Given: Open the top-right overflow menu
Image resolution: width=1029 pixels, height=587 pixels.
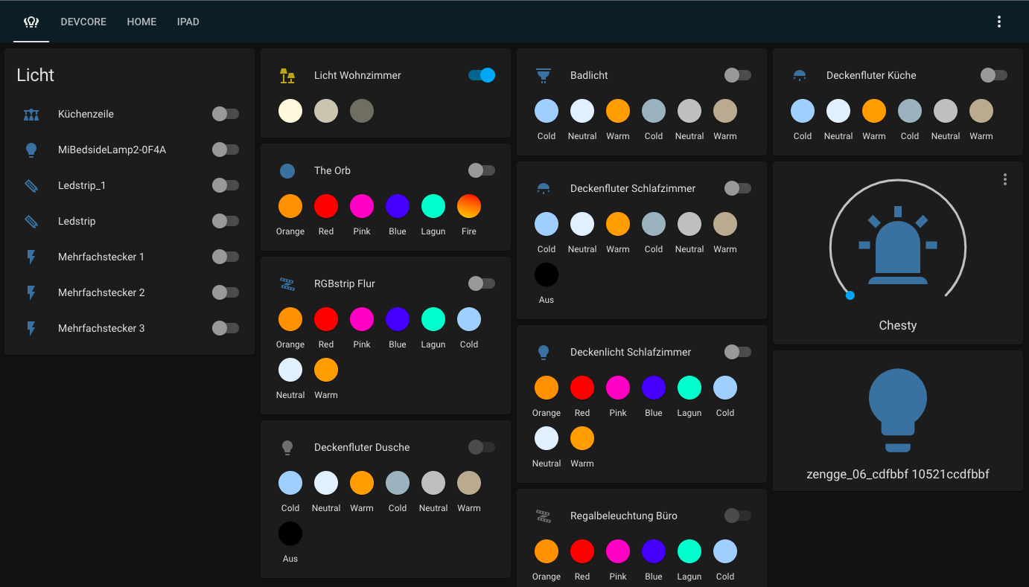Looking at the screenshot, I should point(999,22).
